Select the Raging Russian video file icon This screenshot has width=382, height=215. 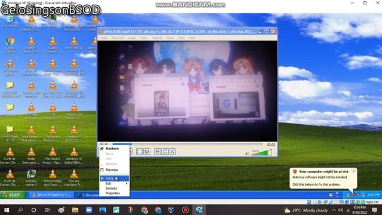point(53,45)
